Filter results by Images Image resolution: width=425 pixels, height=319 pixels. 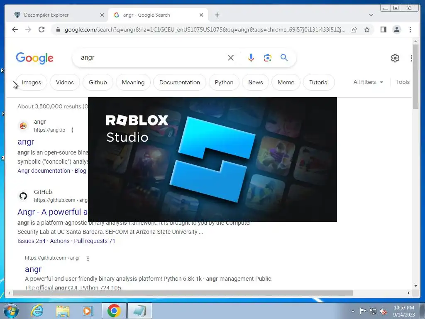pyautogui.click(x=32, y=82)
